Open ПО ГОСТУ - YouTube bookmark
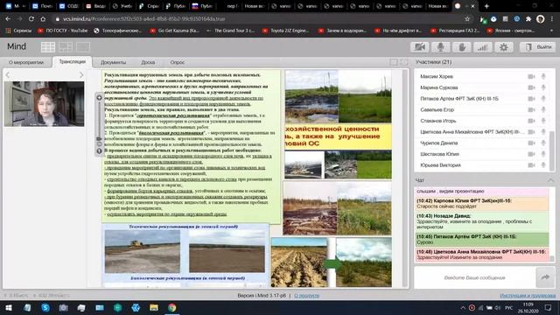 (x=63, y=31)
